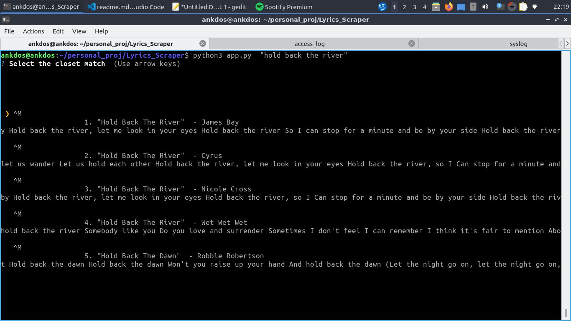This screenshot has width=571, height=321.
Task: Open the File menu
Action: click(9, 31)
